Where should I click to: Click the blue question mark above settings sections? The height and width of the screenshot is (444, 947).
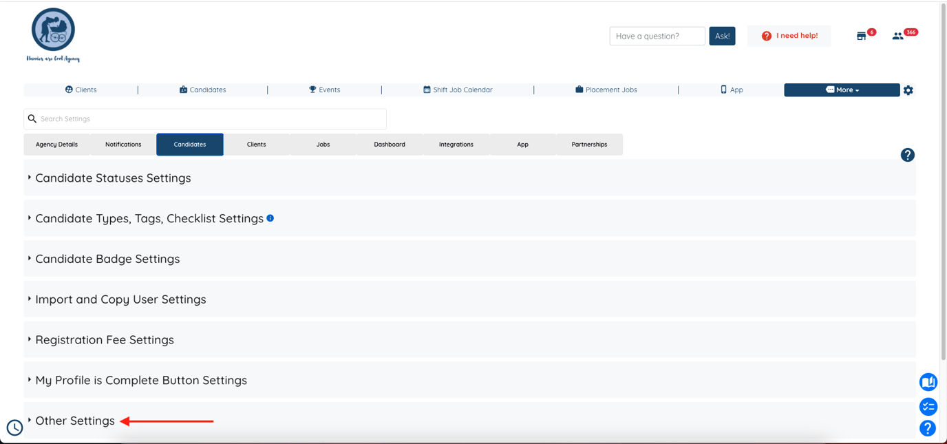coord(908,155)
